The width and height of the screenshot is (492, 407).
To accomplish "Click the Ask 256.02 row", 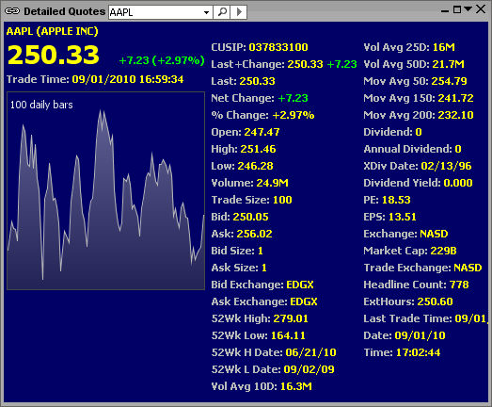I will 242,234.
